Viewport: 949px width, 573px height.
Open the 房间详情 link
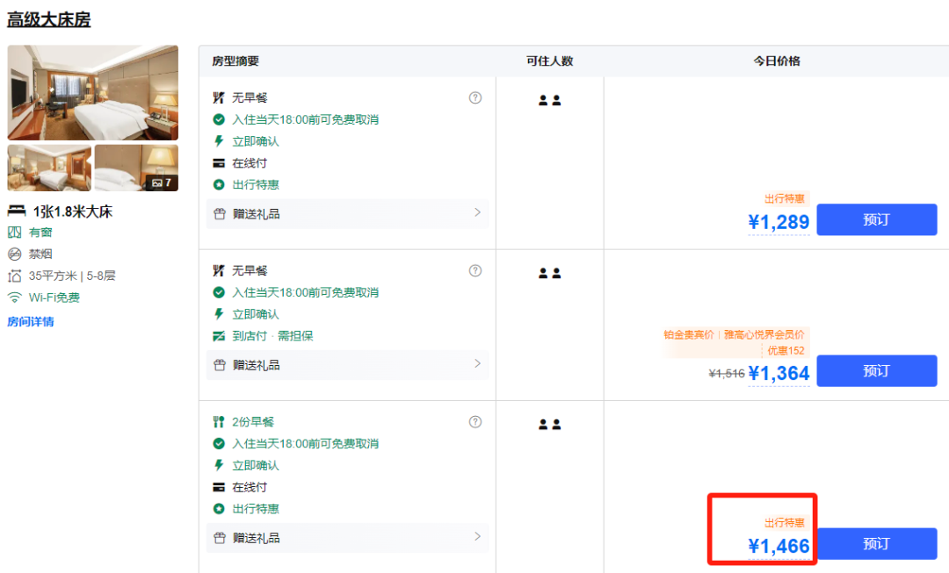31,322
